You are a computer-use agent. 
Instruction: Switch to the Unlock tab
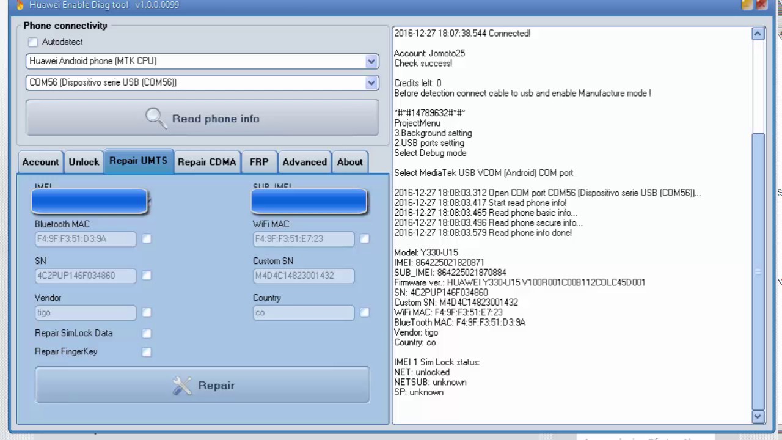click(84, 162)
